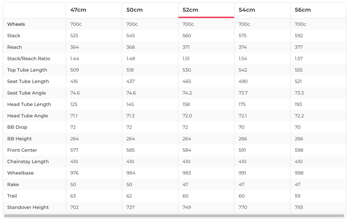
Task: Choose the 56cm size column header
Action: [303, 10]
